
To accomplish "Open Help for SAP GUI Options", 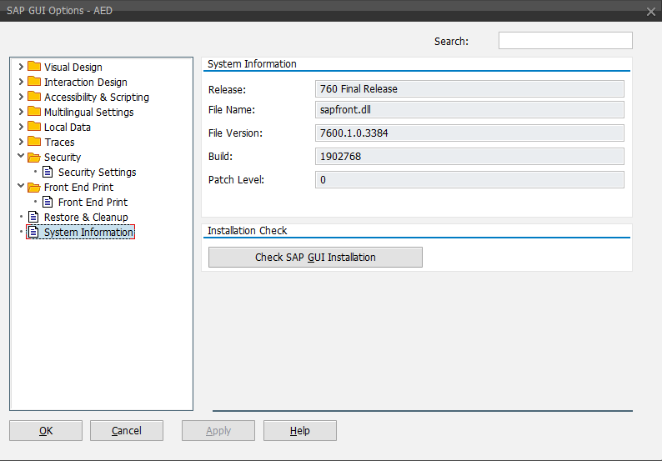I will 300,430.
